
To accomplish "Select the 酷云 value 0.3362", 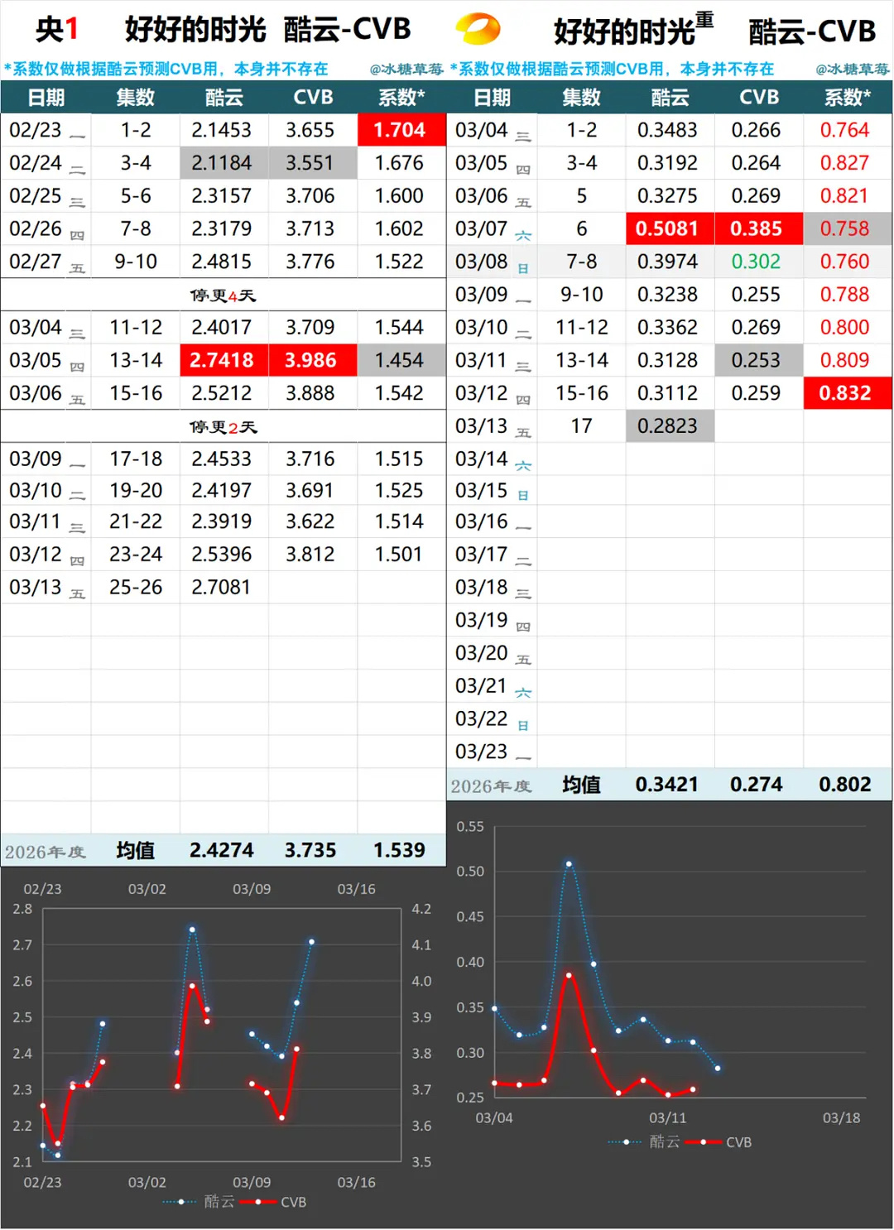I will click(x=667, y=328).
